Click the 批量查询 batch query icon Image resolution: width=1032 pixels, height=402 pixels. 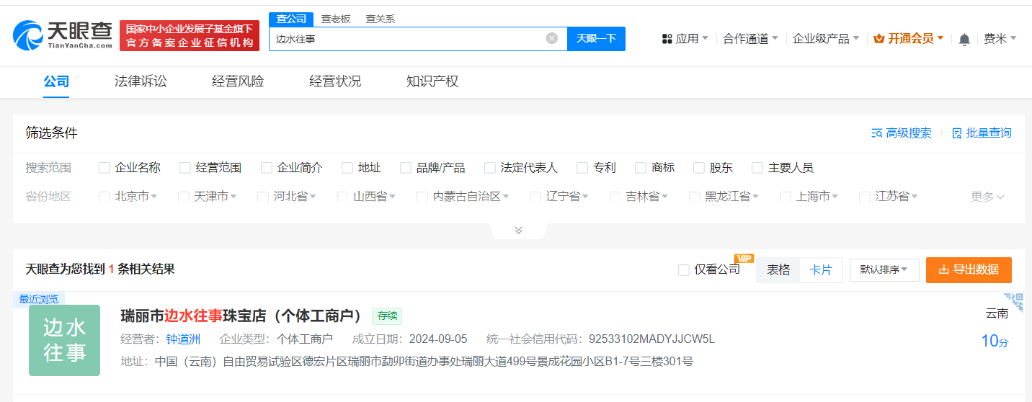pos(957,133)
